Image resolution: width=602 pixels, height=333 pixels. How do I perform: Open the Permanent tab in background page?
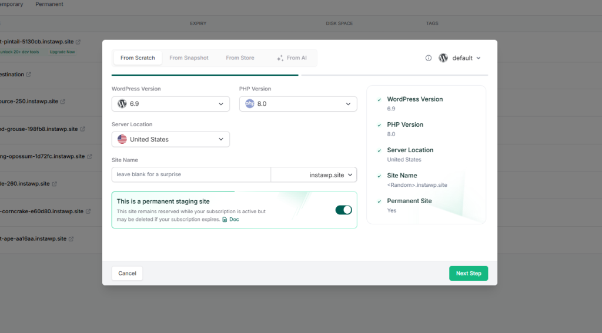[49, 4]
